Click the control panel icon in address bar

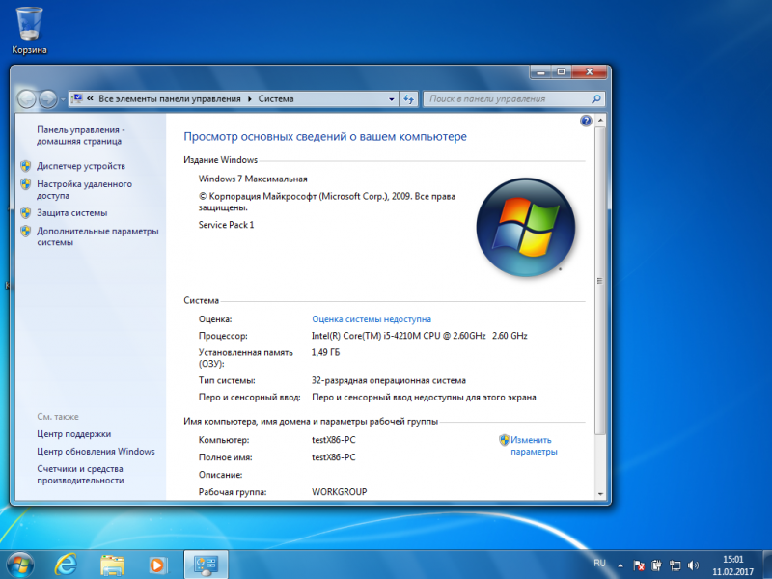(x=77, y=98)
